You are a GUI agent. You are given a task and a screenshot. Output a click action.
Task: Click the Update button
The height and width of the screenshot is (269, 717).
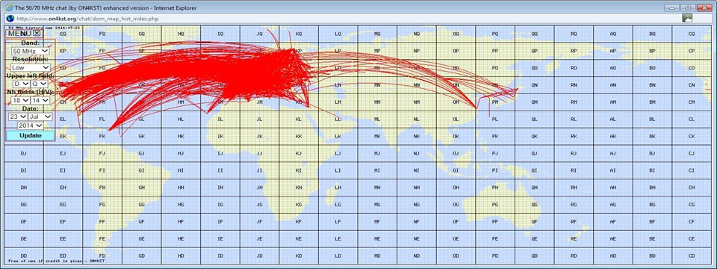click(31, 135)
